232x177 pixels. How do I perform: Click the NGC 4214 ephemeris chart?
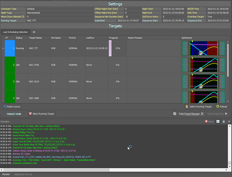point(204,81)
